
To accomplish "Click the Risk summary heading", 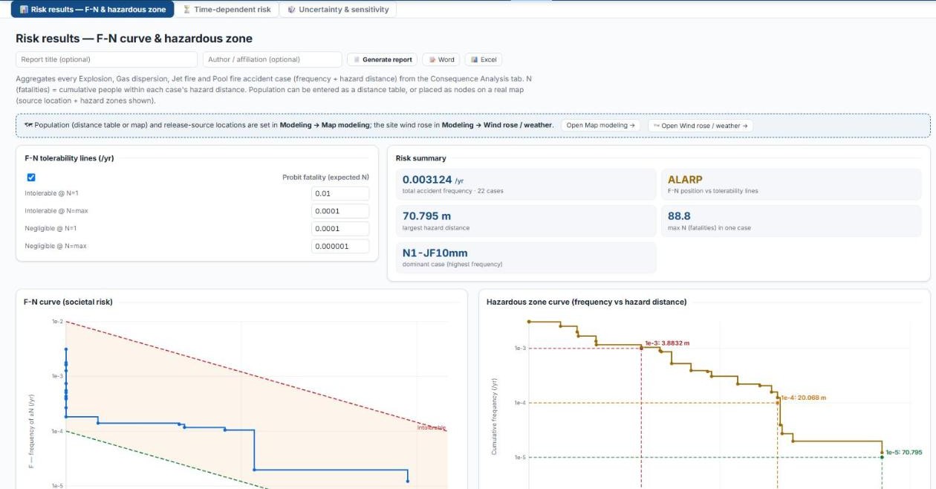I will click(421, 158).
